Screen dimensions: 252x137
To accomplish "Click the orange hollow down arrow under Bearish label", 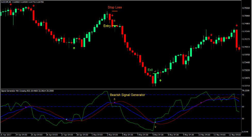I will point(115,99).
